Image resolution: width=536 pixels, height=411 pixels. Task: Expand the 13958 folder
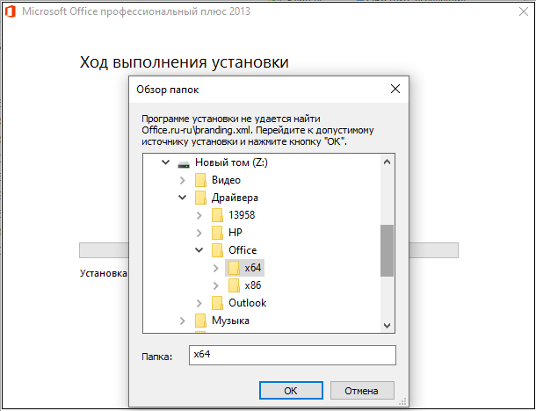point(199,215)
